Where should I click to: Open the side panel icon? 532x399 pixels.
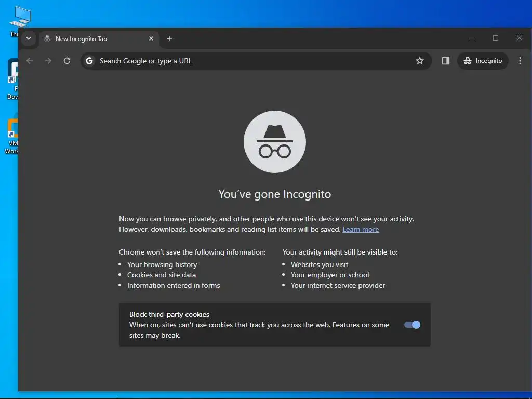click(x=445, y=61)
